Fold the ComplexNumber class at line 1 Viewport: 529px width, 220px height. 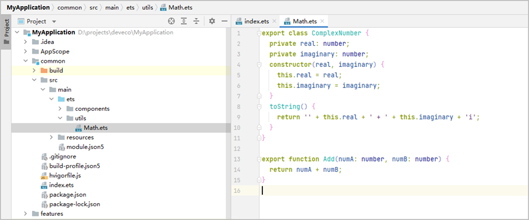[x=259, y=33]
